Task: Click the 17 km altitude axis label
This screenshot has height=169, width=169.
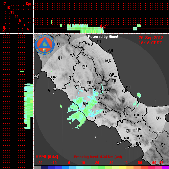Action: (x=4, y=4)
